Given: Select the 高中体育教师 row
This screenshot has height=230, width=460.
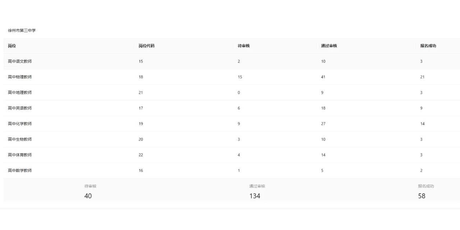Looking at the screenshot, I should click(x=20, y=155).
